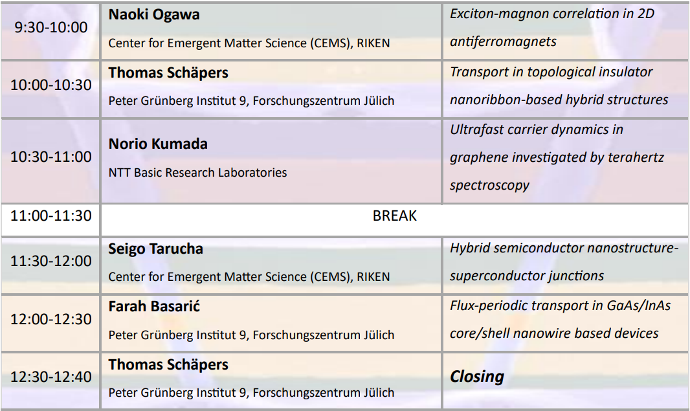Click the BREAK row label
Screen dimensions: 690x411
point(394,216)
